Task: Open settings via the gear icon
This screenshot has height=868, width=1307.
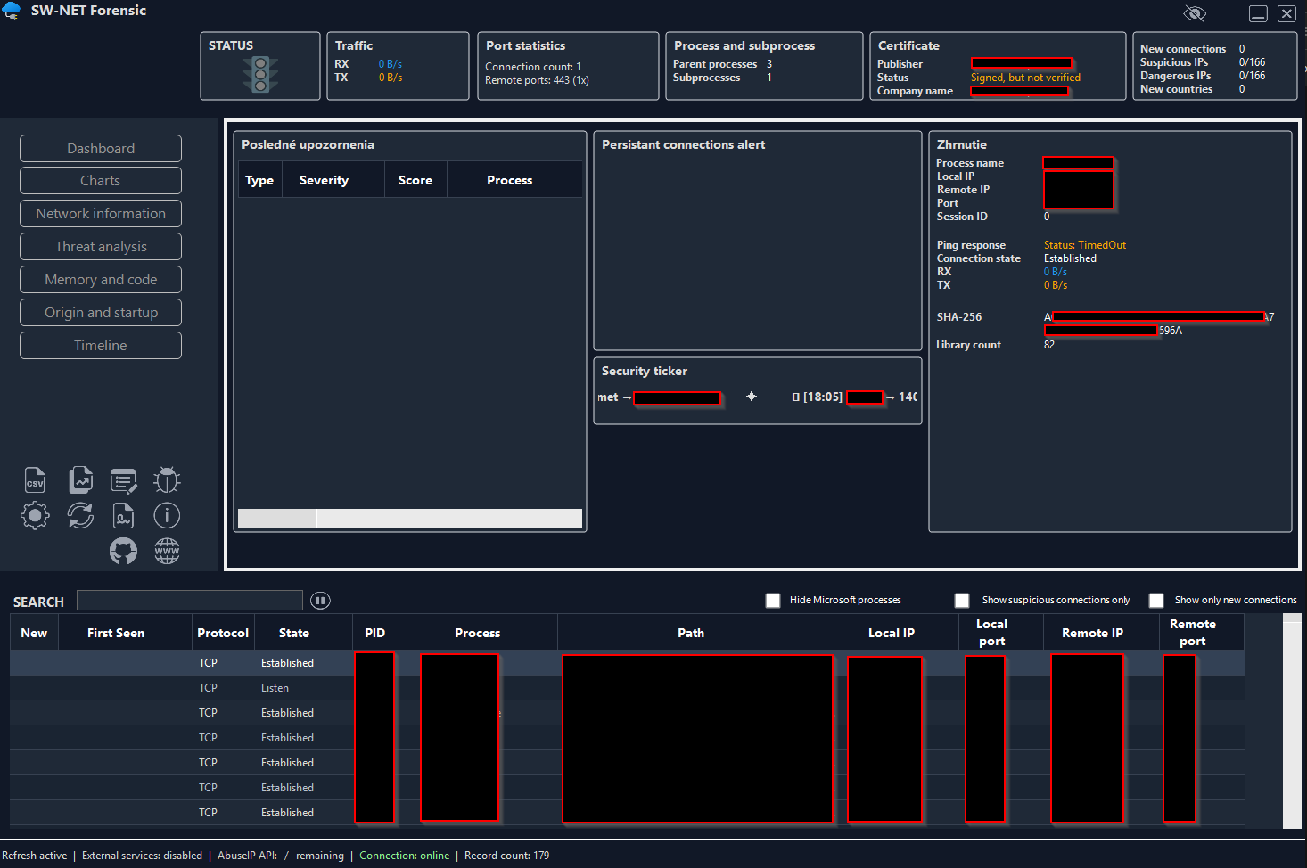Action: (x=35, y=515)
